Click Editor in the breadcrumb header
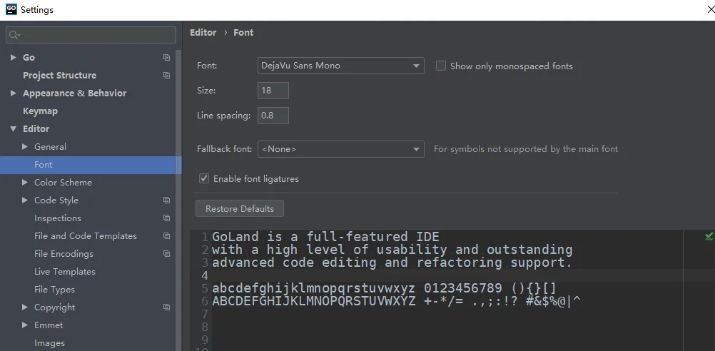The height and width of the screenshot is (351, 715). click(x=203, y=33)
